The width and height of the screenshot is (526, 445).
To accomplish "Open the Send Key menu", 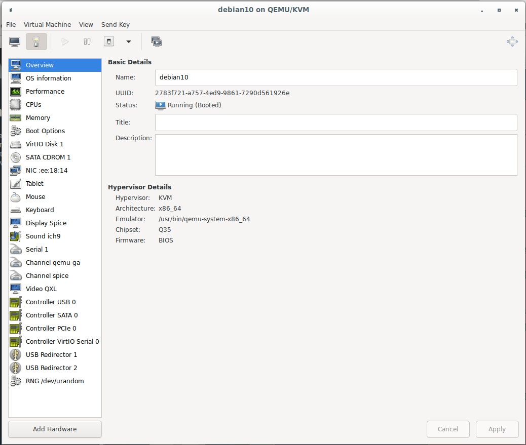I will [x=116, y=24].
